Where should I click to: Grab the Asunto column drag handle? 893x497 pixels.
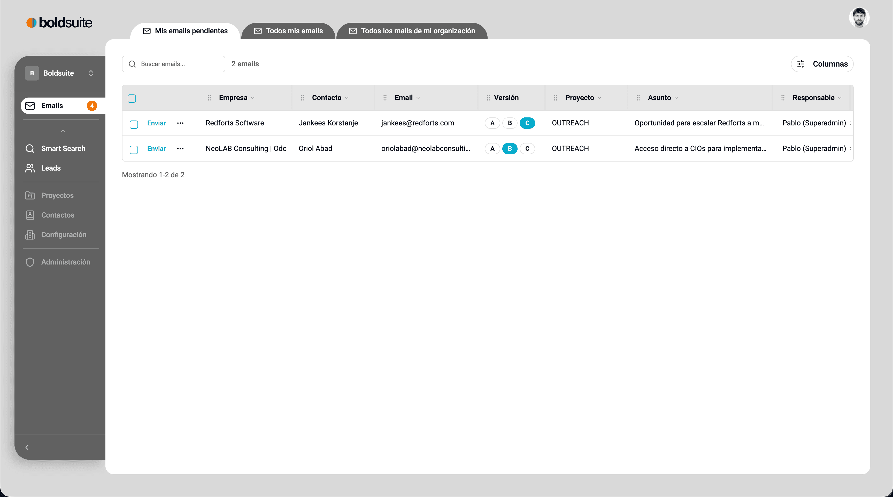tap(638, 98)
